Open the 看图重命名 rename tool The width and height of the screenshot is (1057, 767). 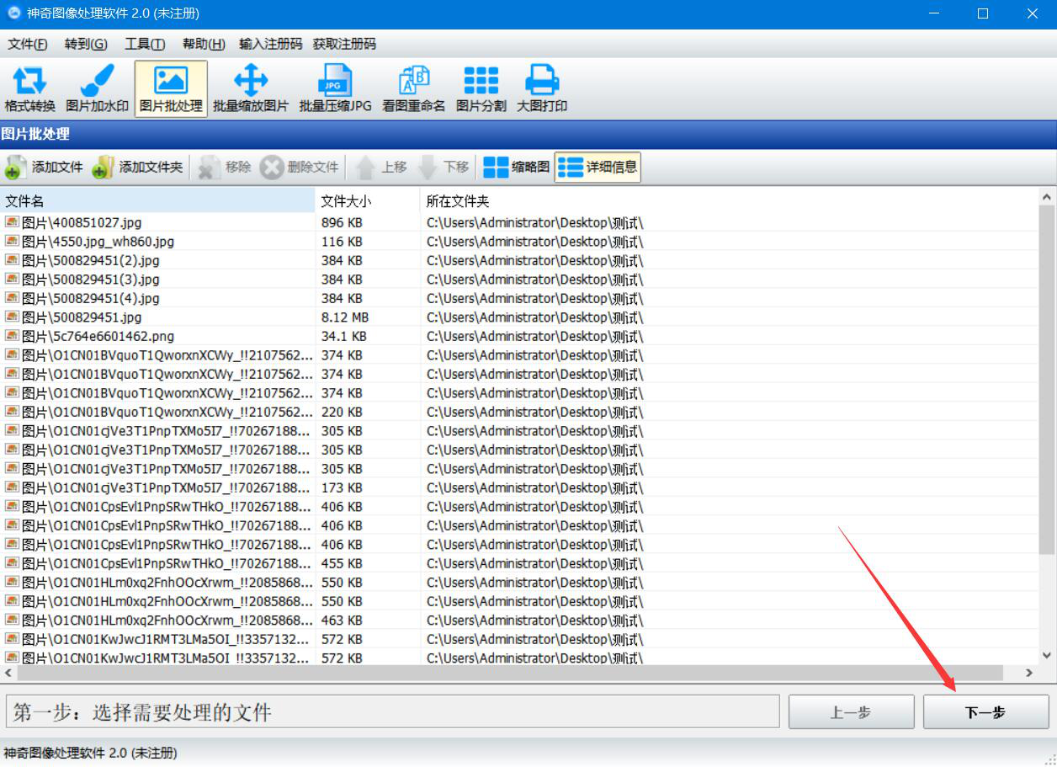[x=413, y=89]
